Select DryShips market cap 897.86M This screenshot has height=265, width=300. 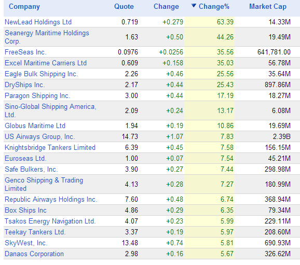point(278,85)
